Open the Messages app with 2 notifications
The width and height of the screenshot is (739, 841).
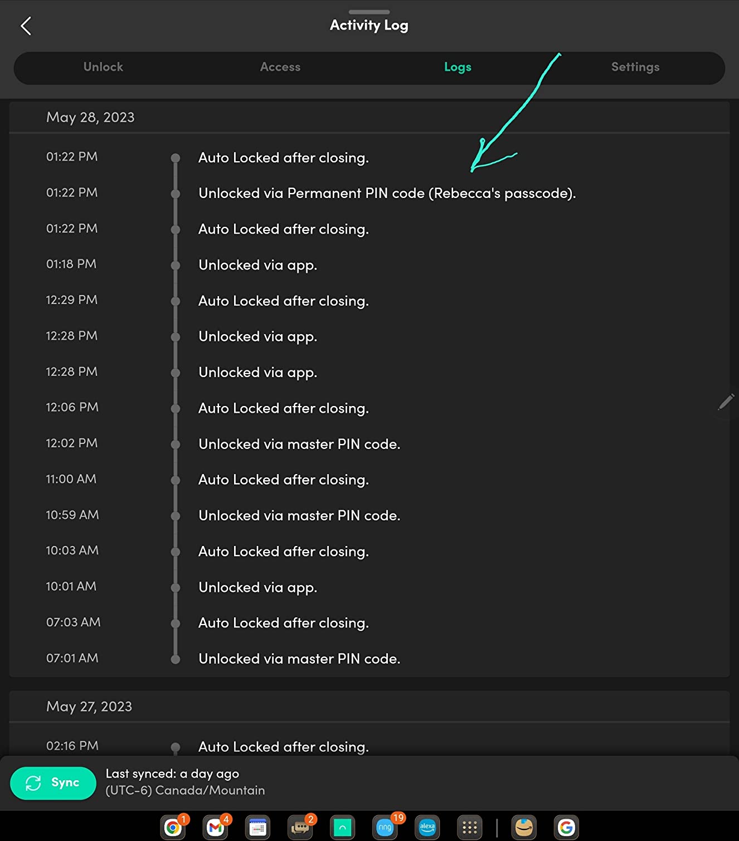click(x=300, y=827)
